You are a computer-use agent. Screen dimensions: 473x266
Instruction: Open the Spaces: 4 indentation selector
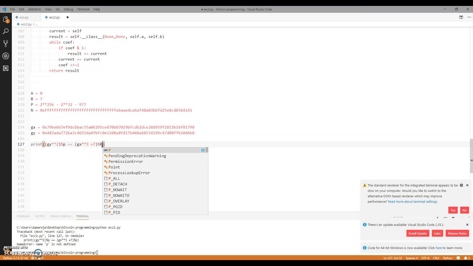pos(411,258)
